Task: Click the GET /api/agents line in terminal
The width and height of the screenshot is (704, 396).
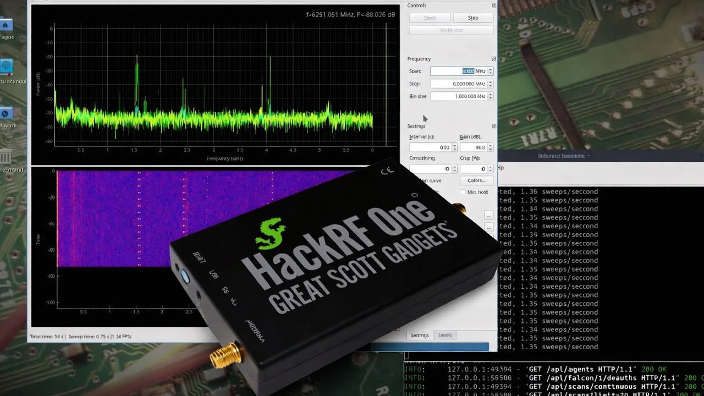Action: point(536,369)
